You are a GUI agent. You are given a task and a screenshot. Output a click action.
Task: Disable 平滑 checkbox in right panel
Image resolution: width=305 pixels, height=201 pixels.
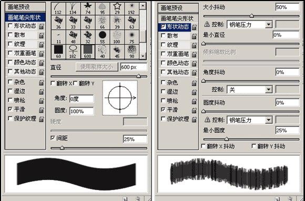pos(164,110)
